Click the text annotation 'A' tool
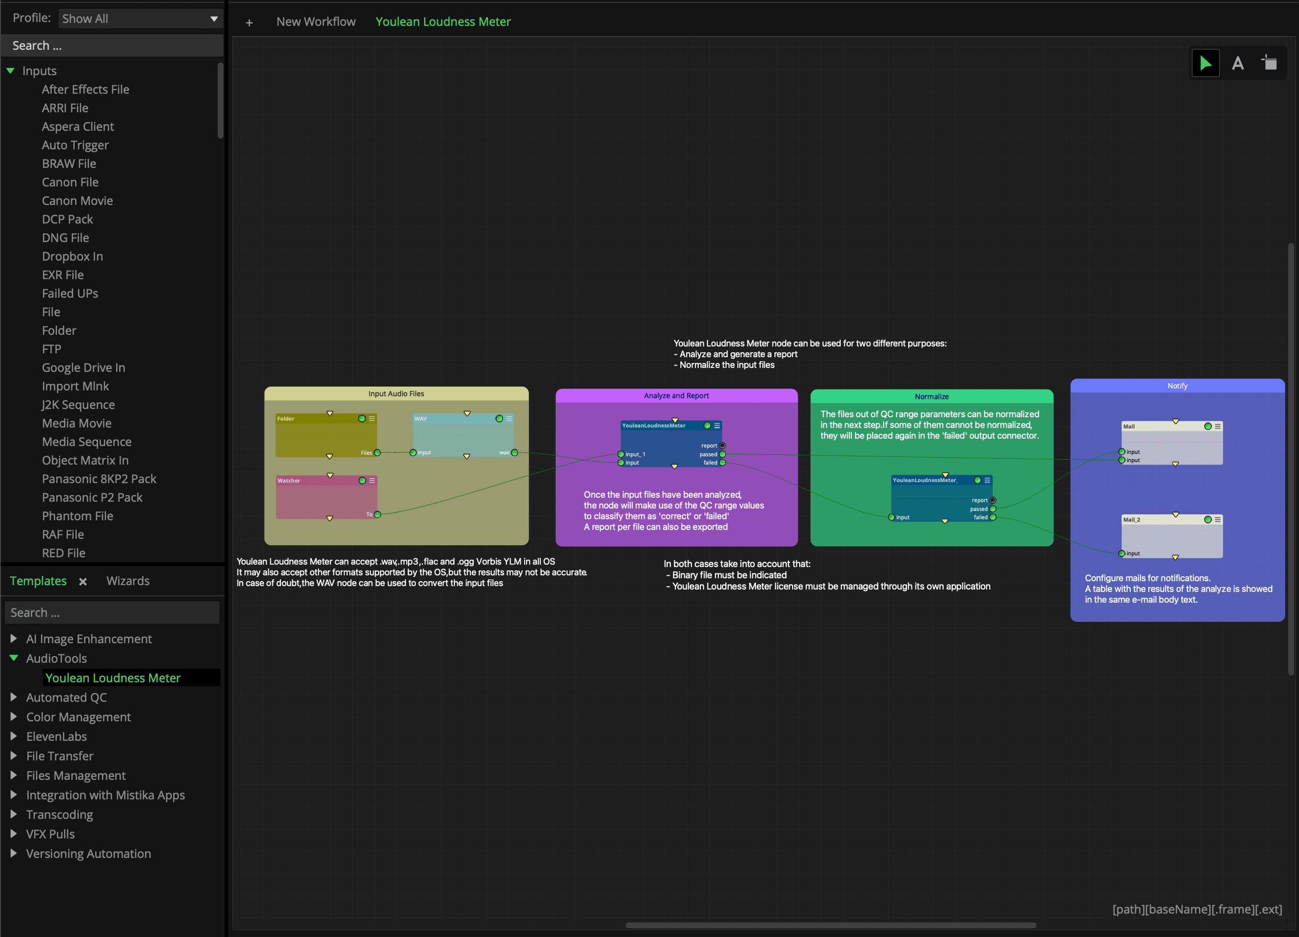The height and width of the screenshot is (937, 1299). tap(1238, 63)
